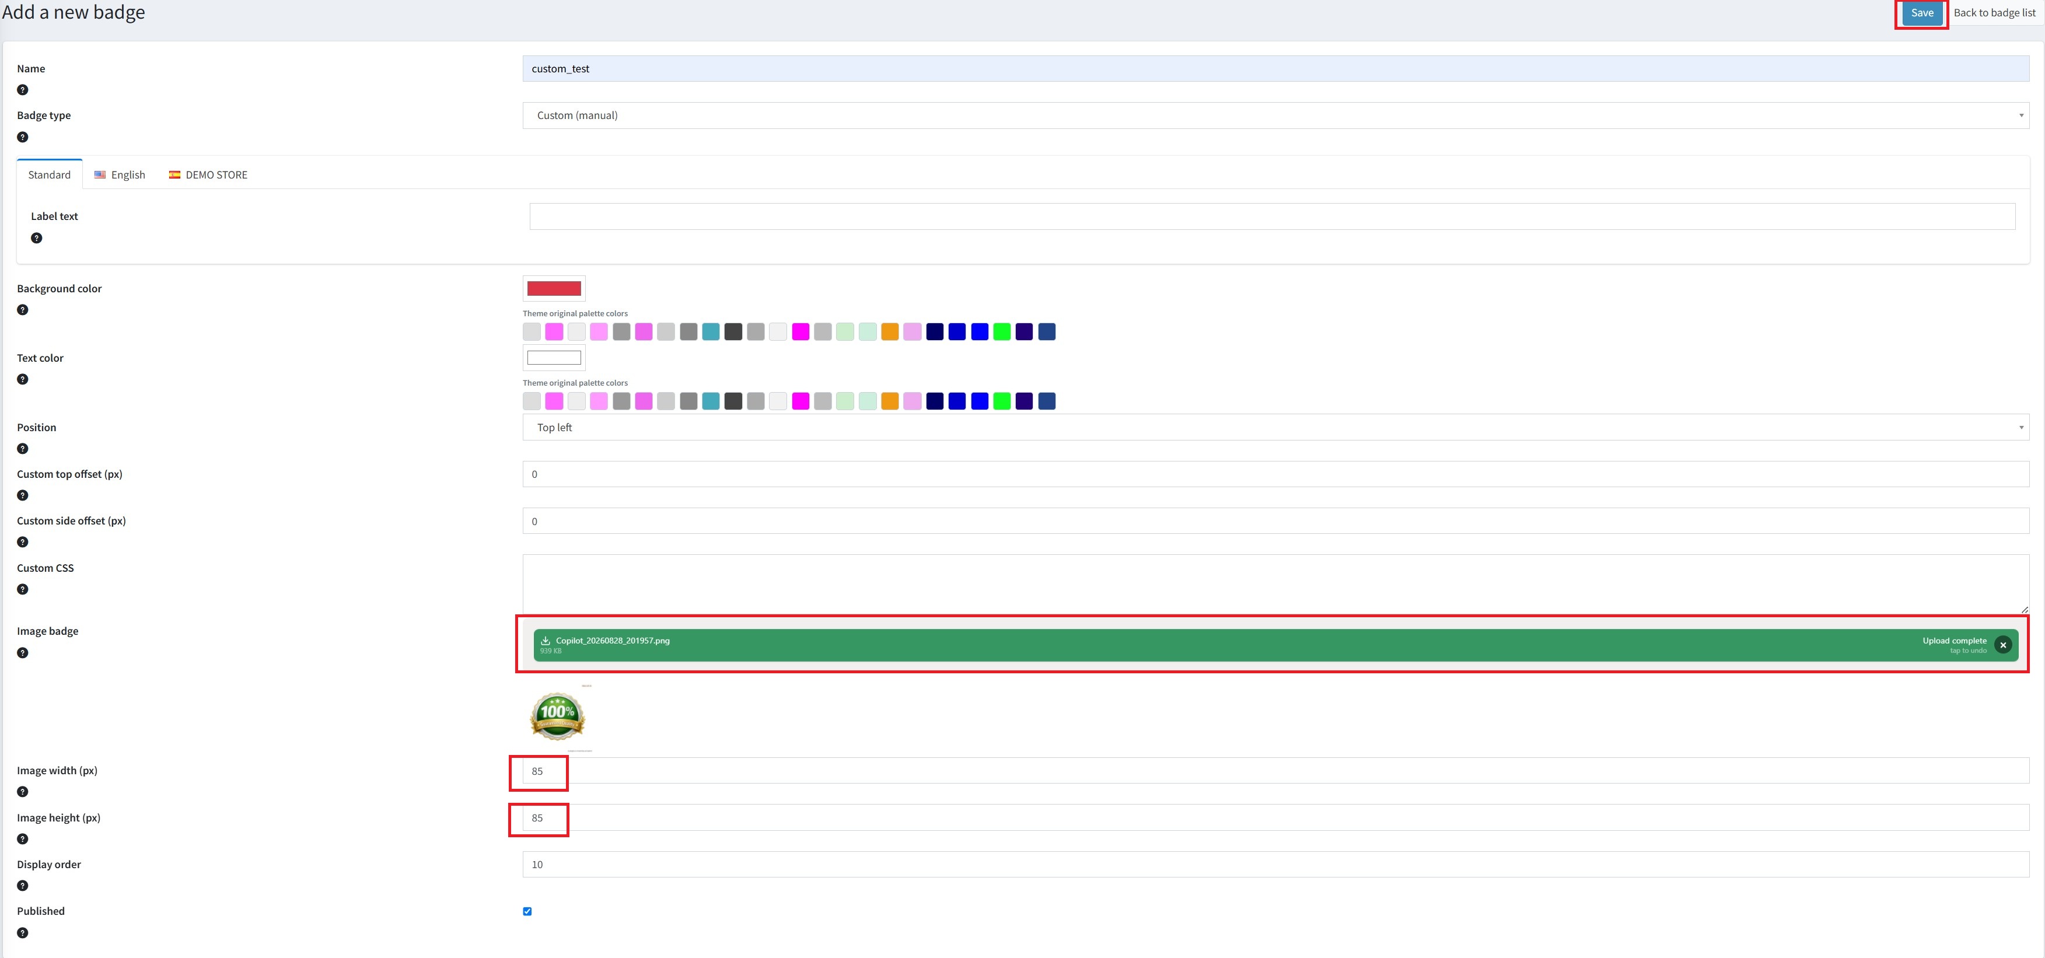Open help tooltip under Position label
This screenshot has height=958, width=2045.
click(x=22, y=449)
